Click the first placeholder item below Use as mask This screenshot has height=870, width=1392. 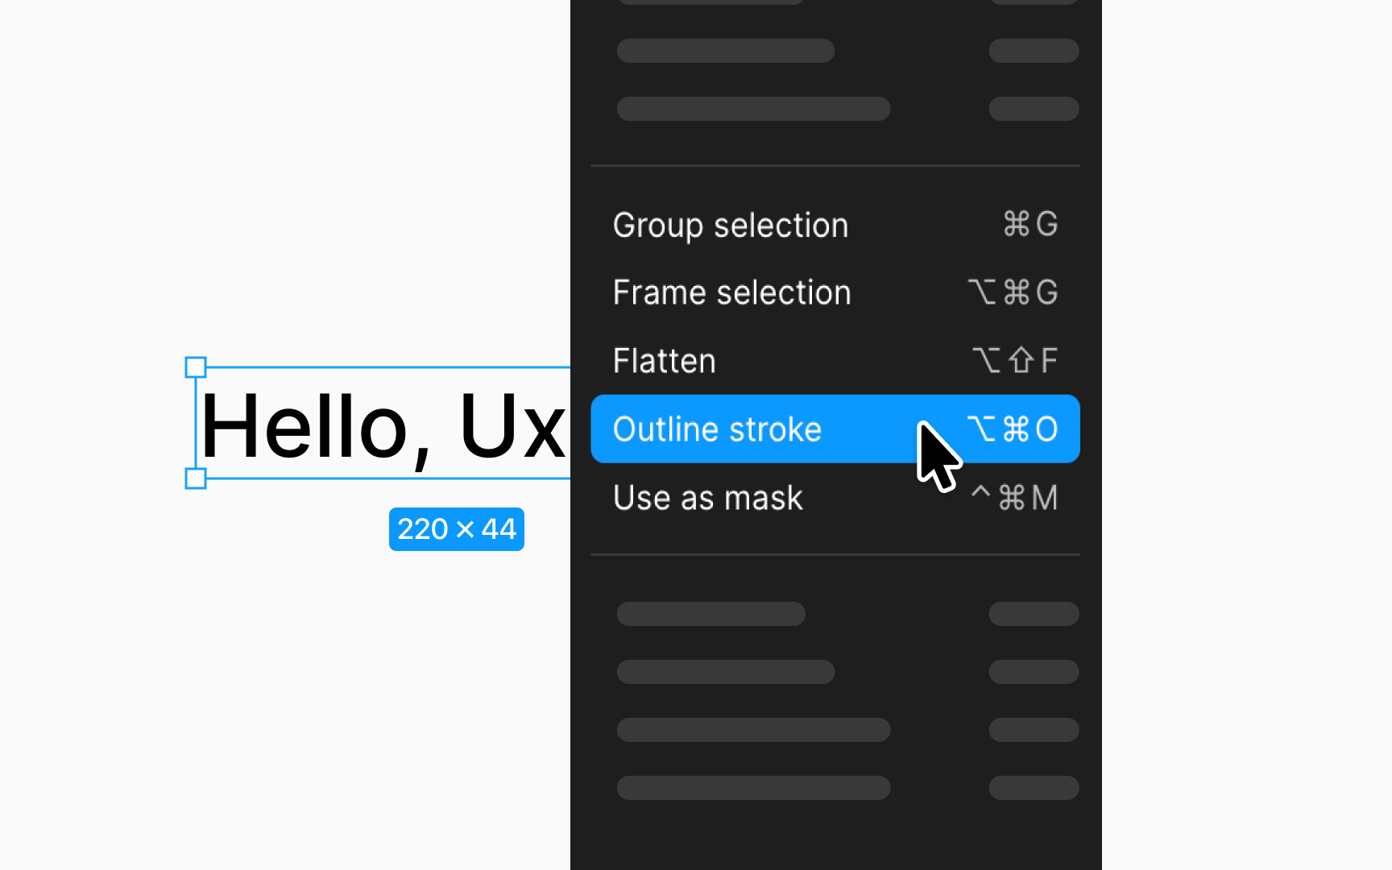tap(711, 614)
